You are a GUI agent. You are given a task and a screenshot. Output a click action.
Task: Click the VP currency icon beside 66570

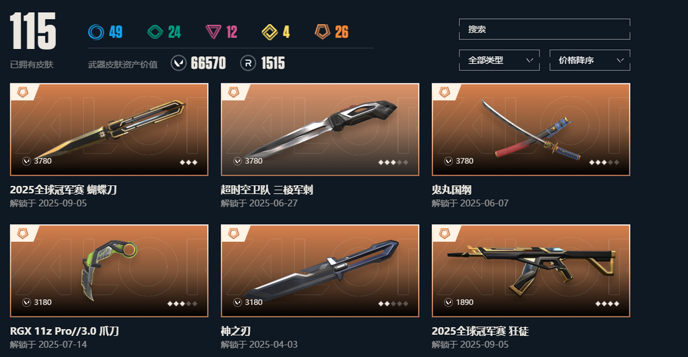pos(178,63)
